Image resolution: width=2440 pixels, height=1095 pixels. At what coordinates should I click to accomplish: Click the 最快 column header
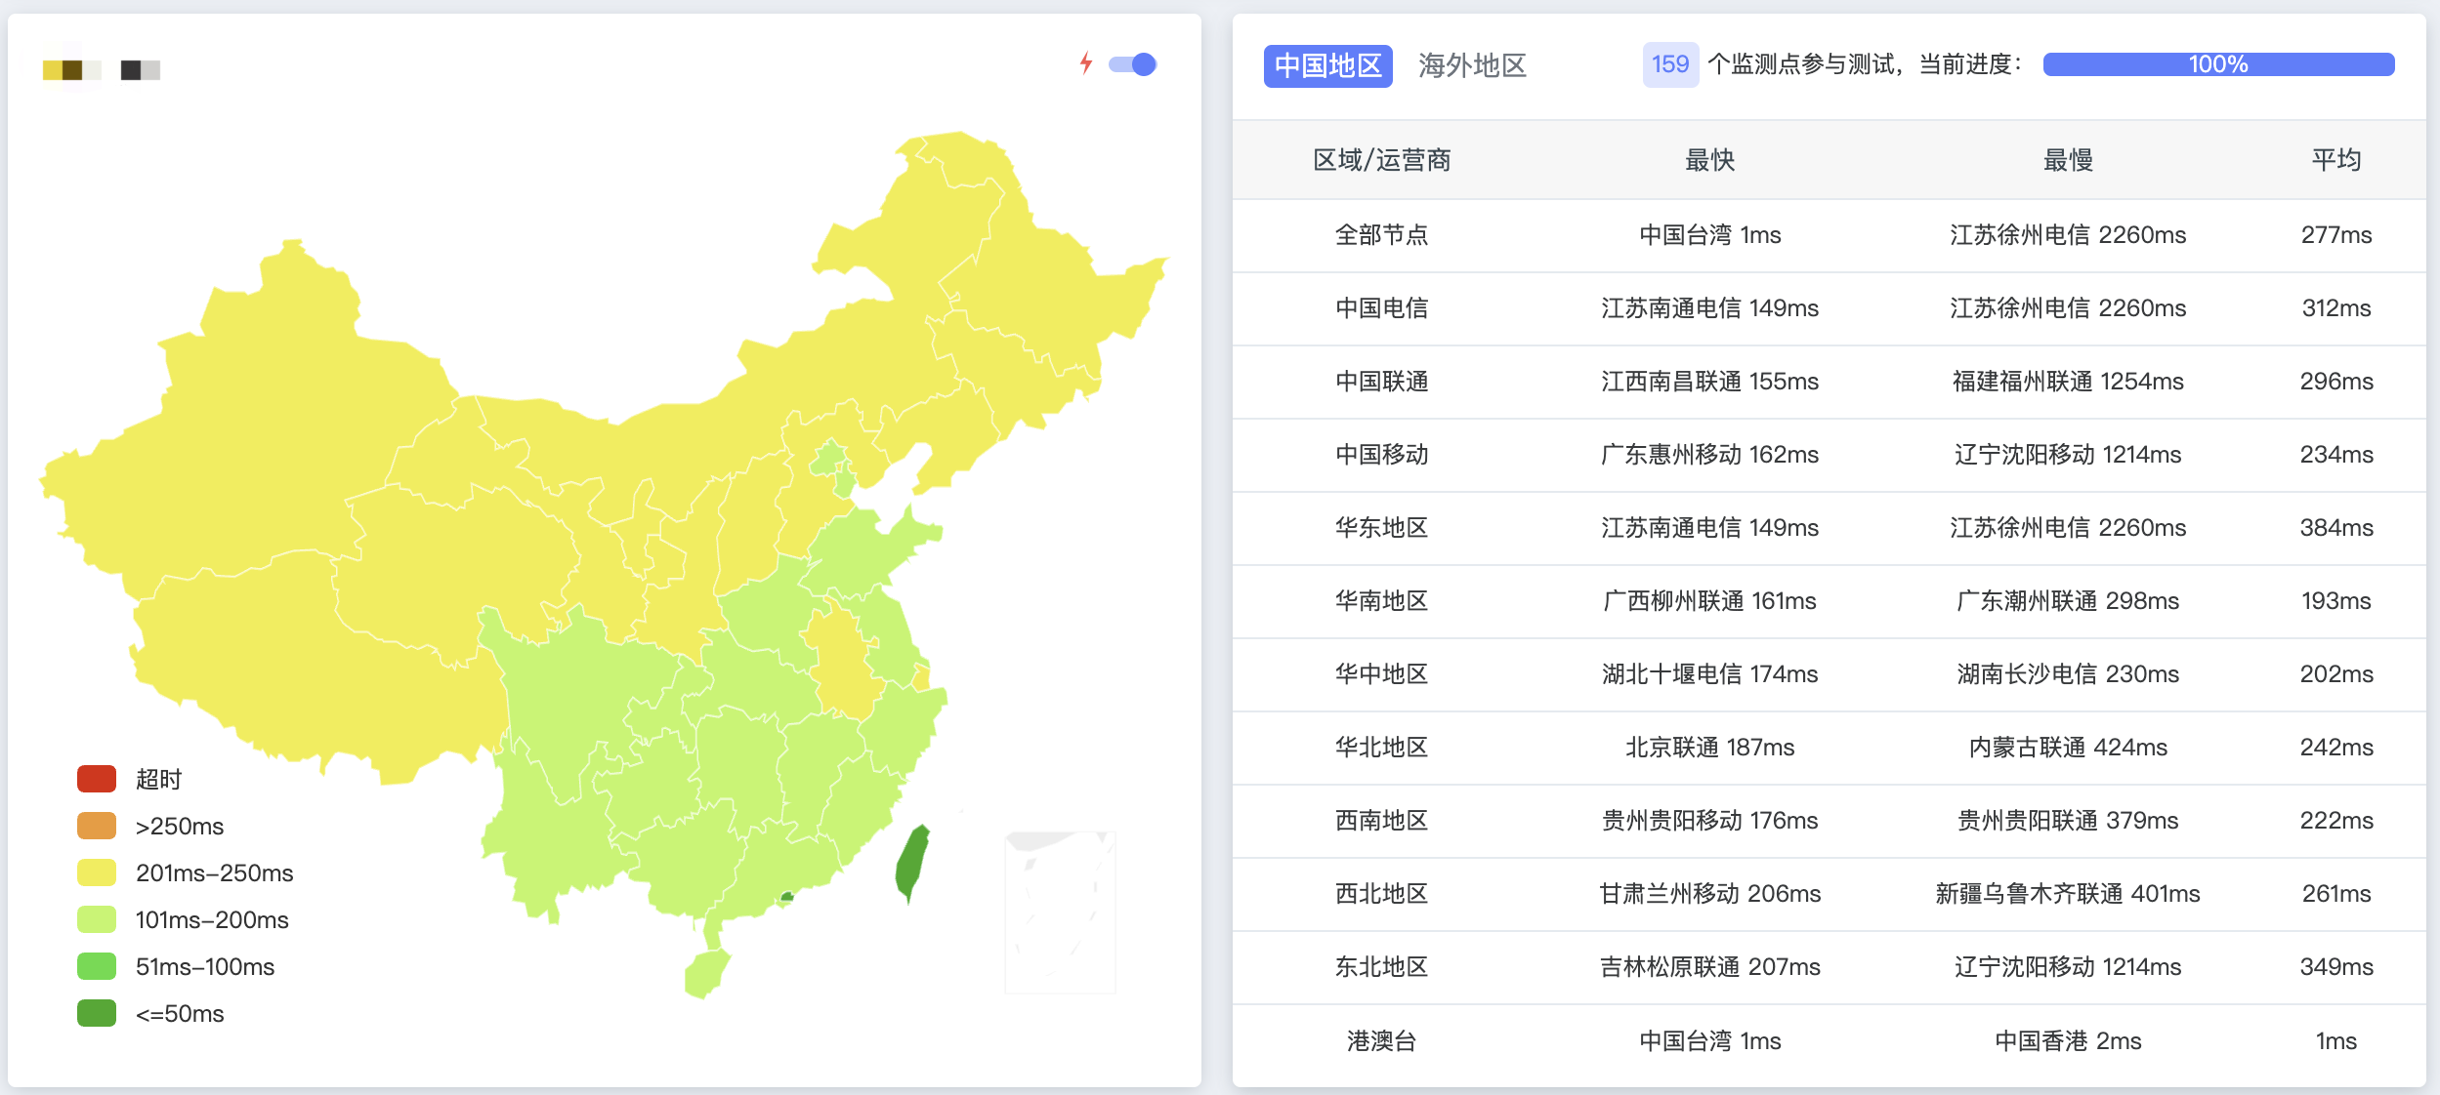coord(1707,161)
